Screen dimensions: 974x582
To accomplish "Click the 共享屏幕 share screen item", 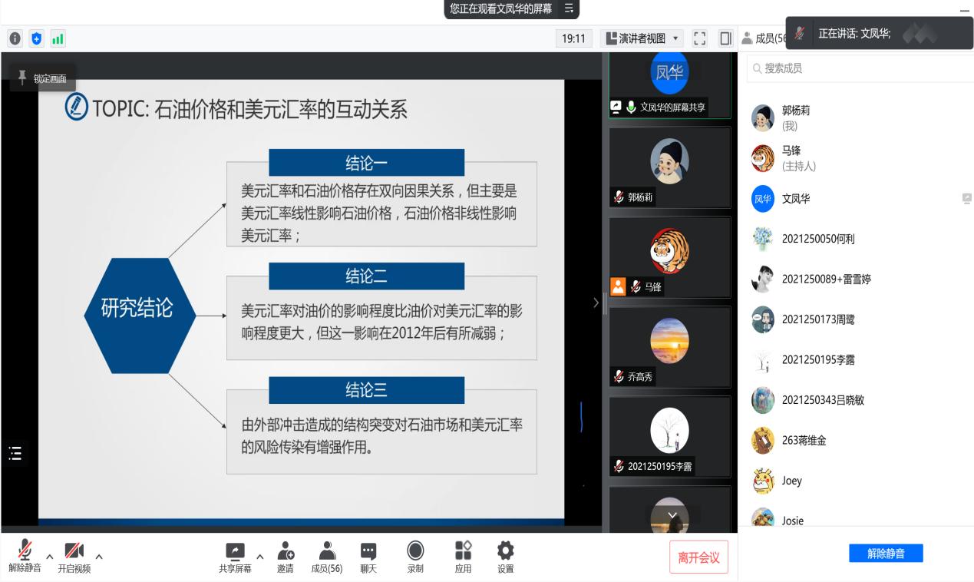I will (234, 557).
